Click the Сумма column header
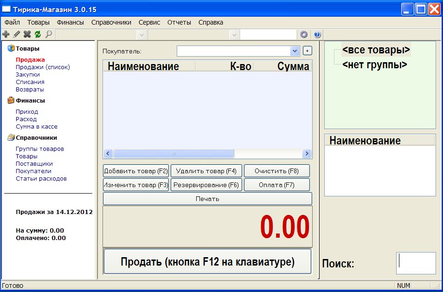Screen dimensions: 443x292 [x=282, y=66]
